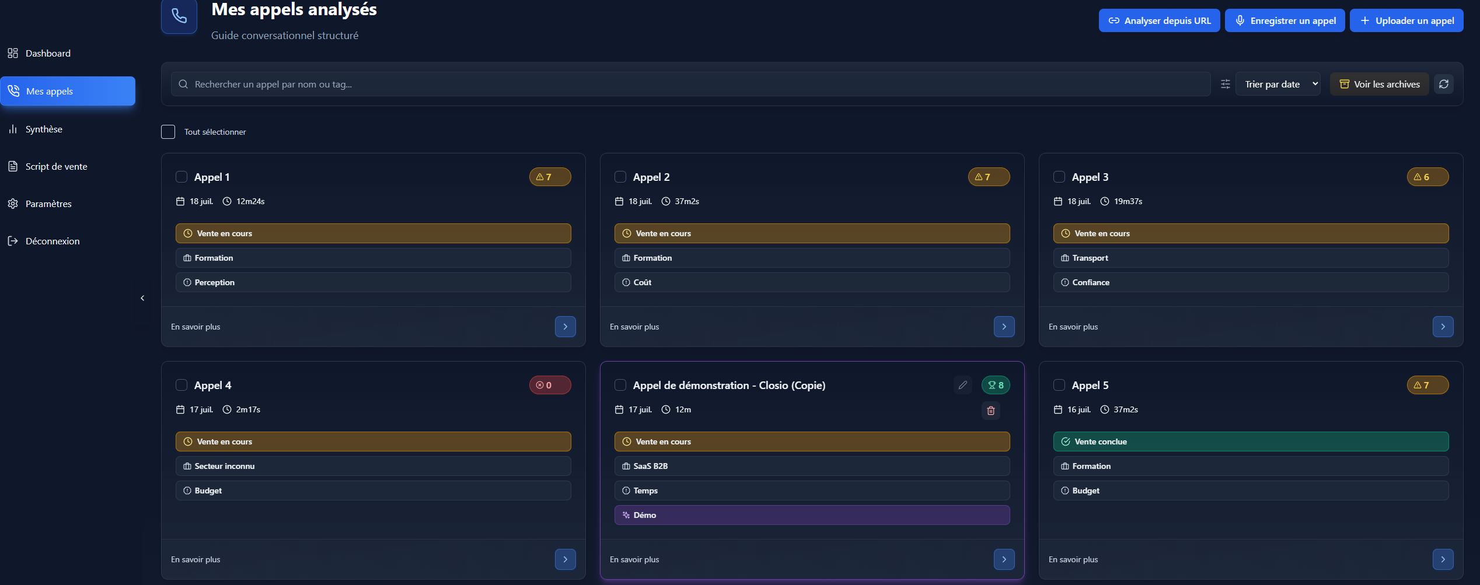Click the red score badge on Appel 4
Image resolution: width=1480 pixels, height=585 pixels.
(x=549, y=385)
